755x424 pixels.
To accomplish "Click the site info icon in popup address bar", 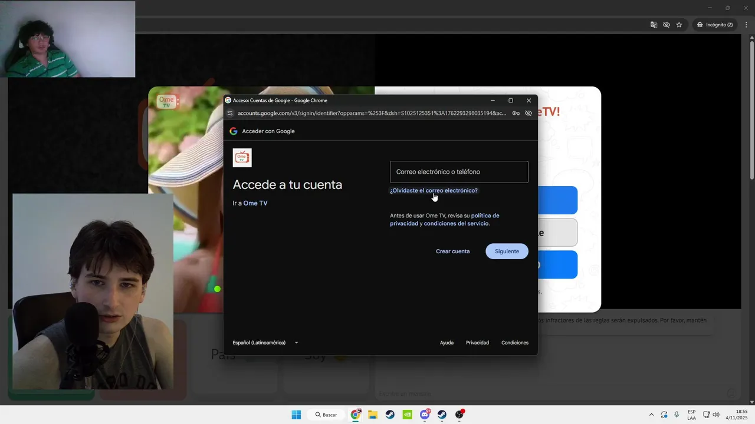I will click(x=230, y=113).
